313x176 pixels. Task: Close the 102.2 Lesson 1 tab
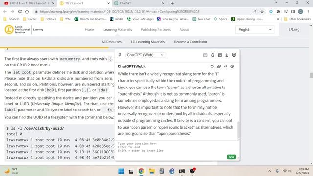pos(109,3)
